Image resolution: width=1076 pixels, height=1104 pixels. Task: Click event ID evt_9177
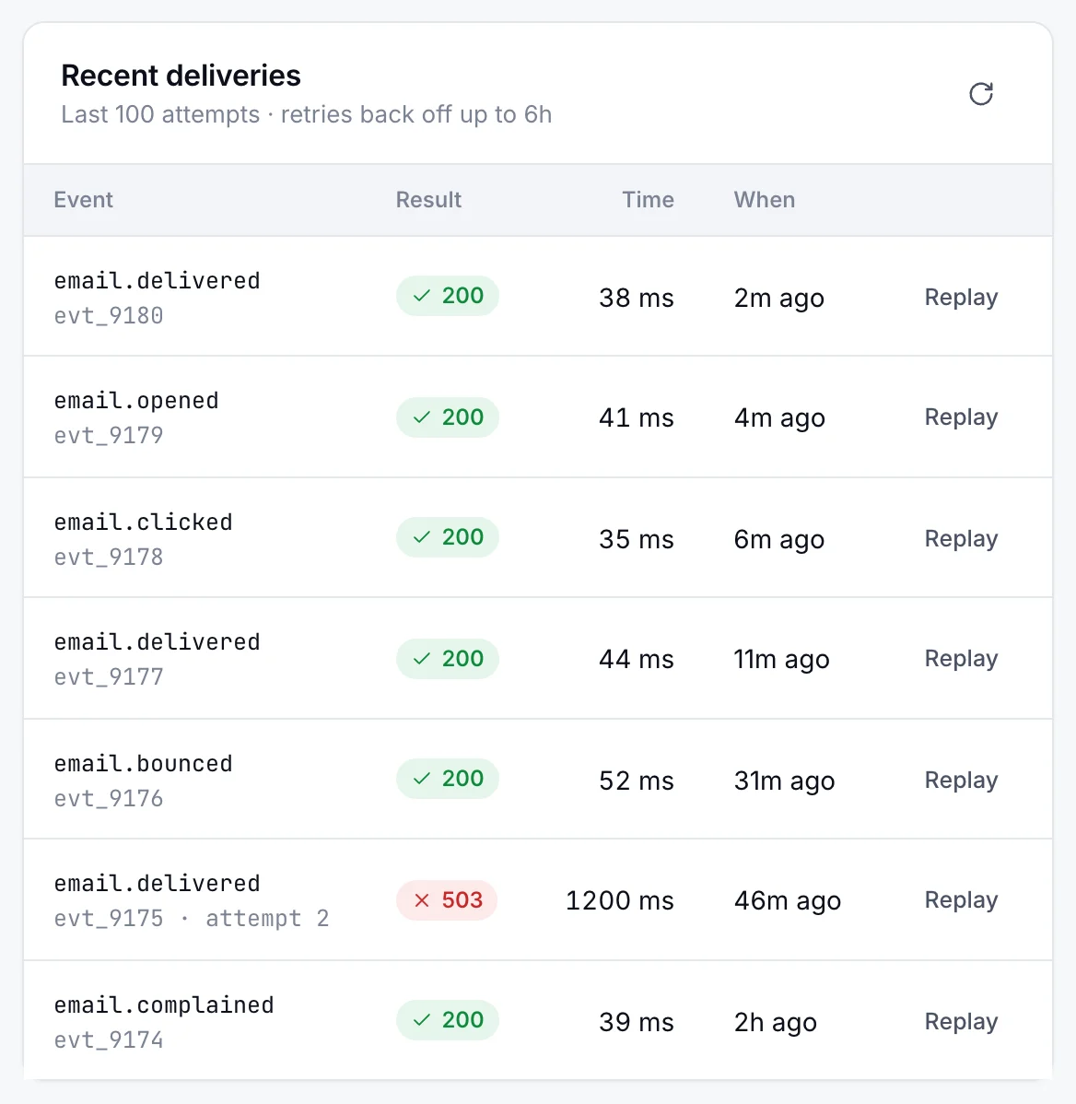click(109, 676)
